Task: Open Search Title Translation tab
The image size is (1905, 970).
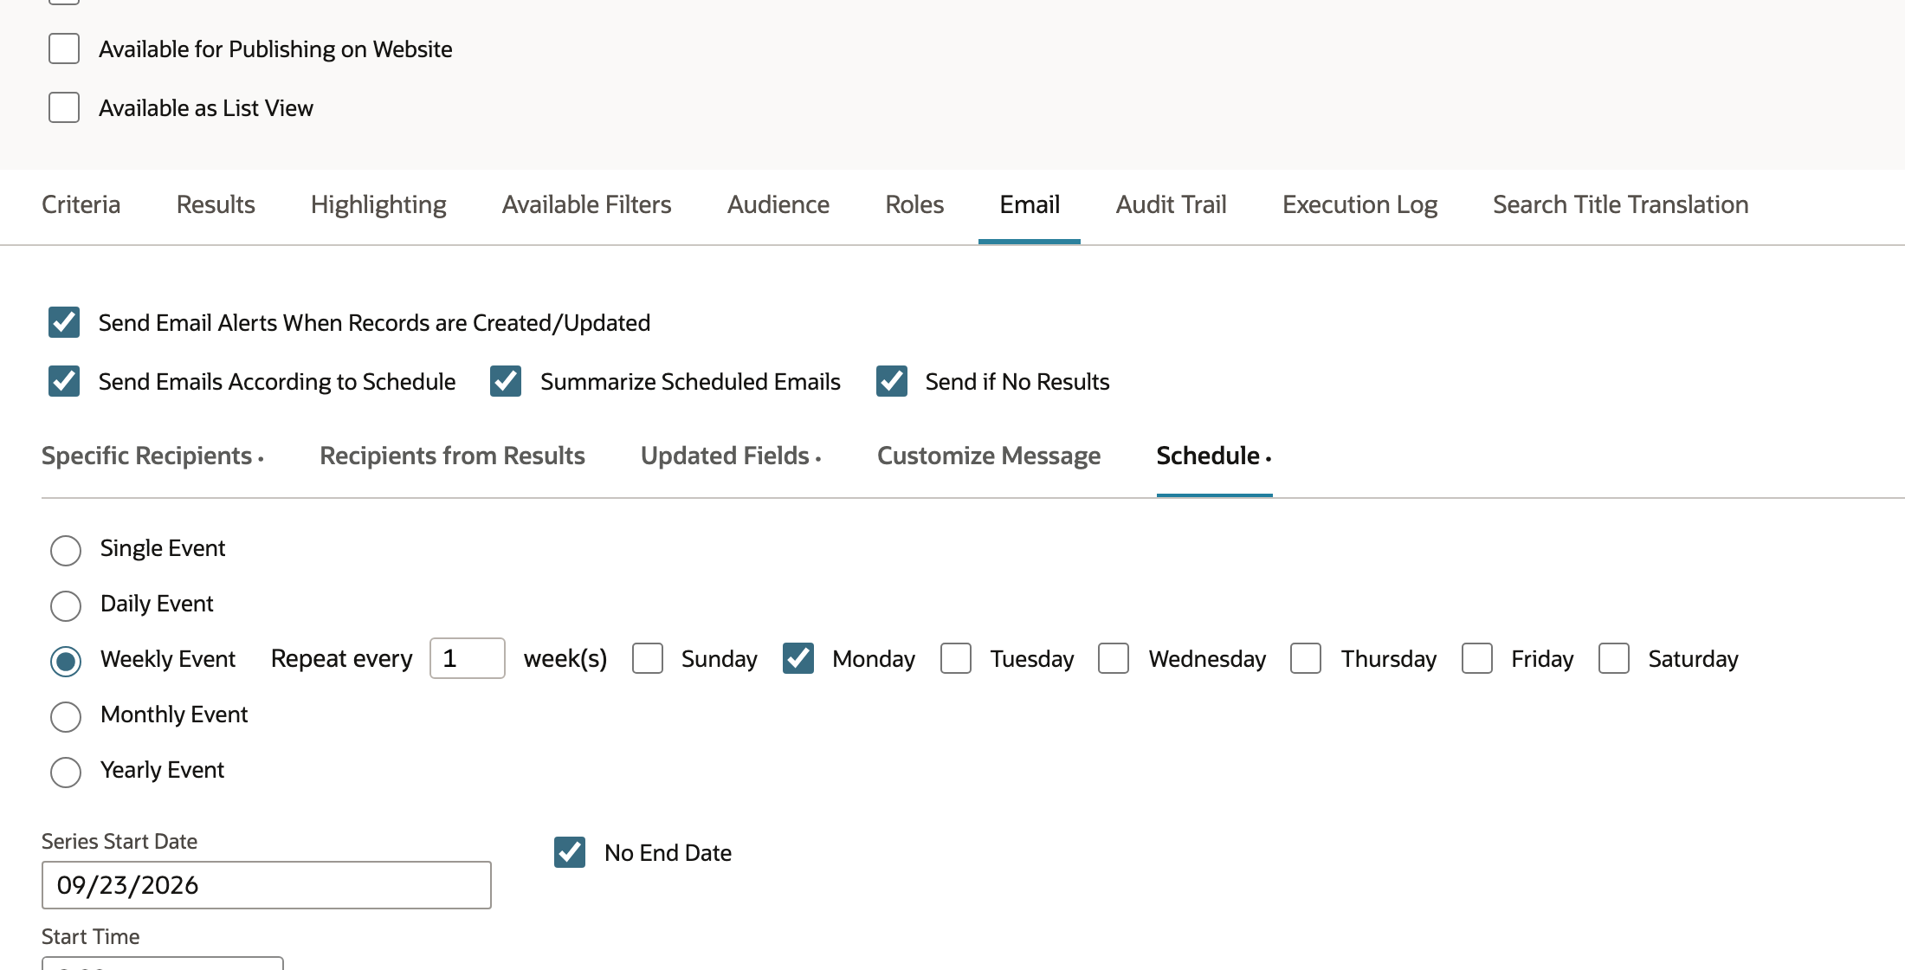Action: point(1620,204)
